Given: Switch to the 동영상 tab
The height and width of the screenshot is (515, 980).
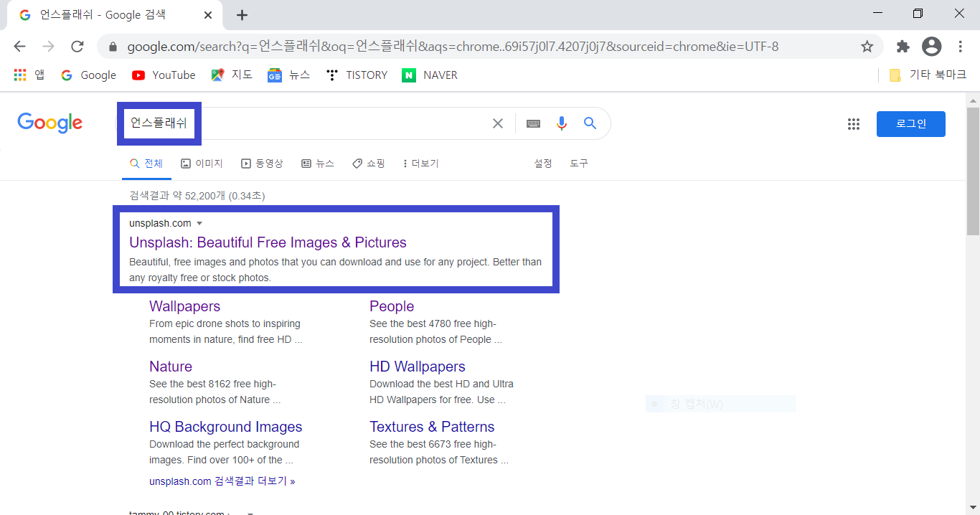Looking at the screenshot, I should coord(262,164).
